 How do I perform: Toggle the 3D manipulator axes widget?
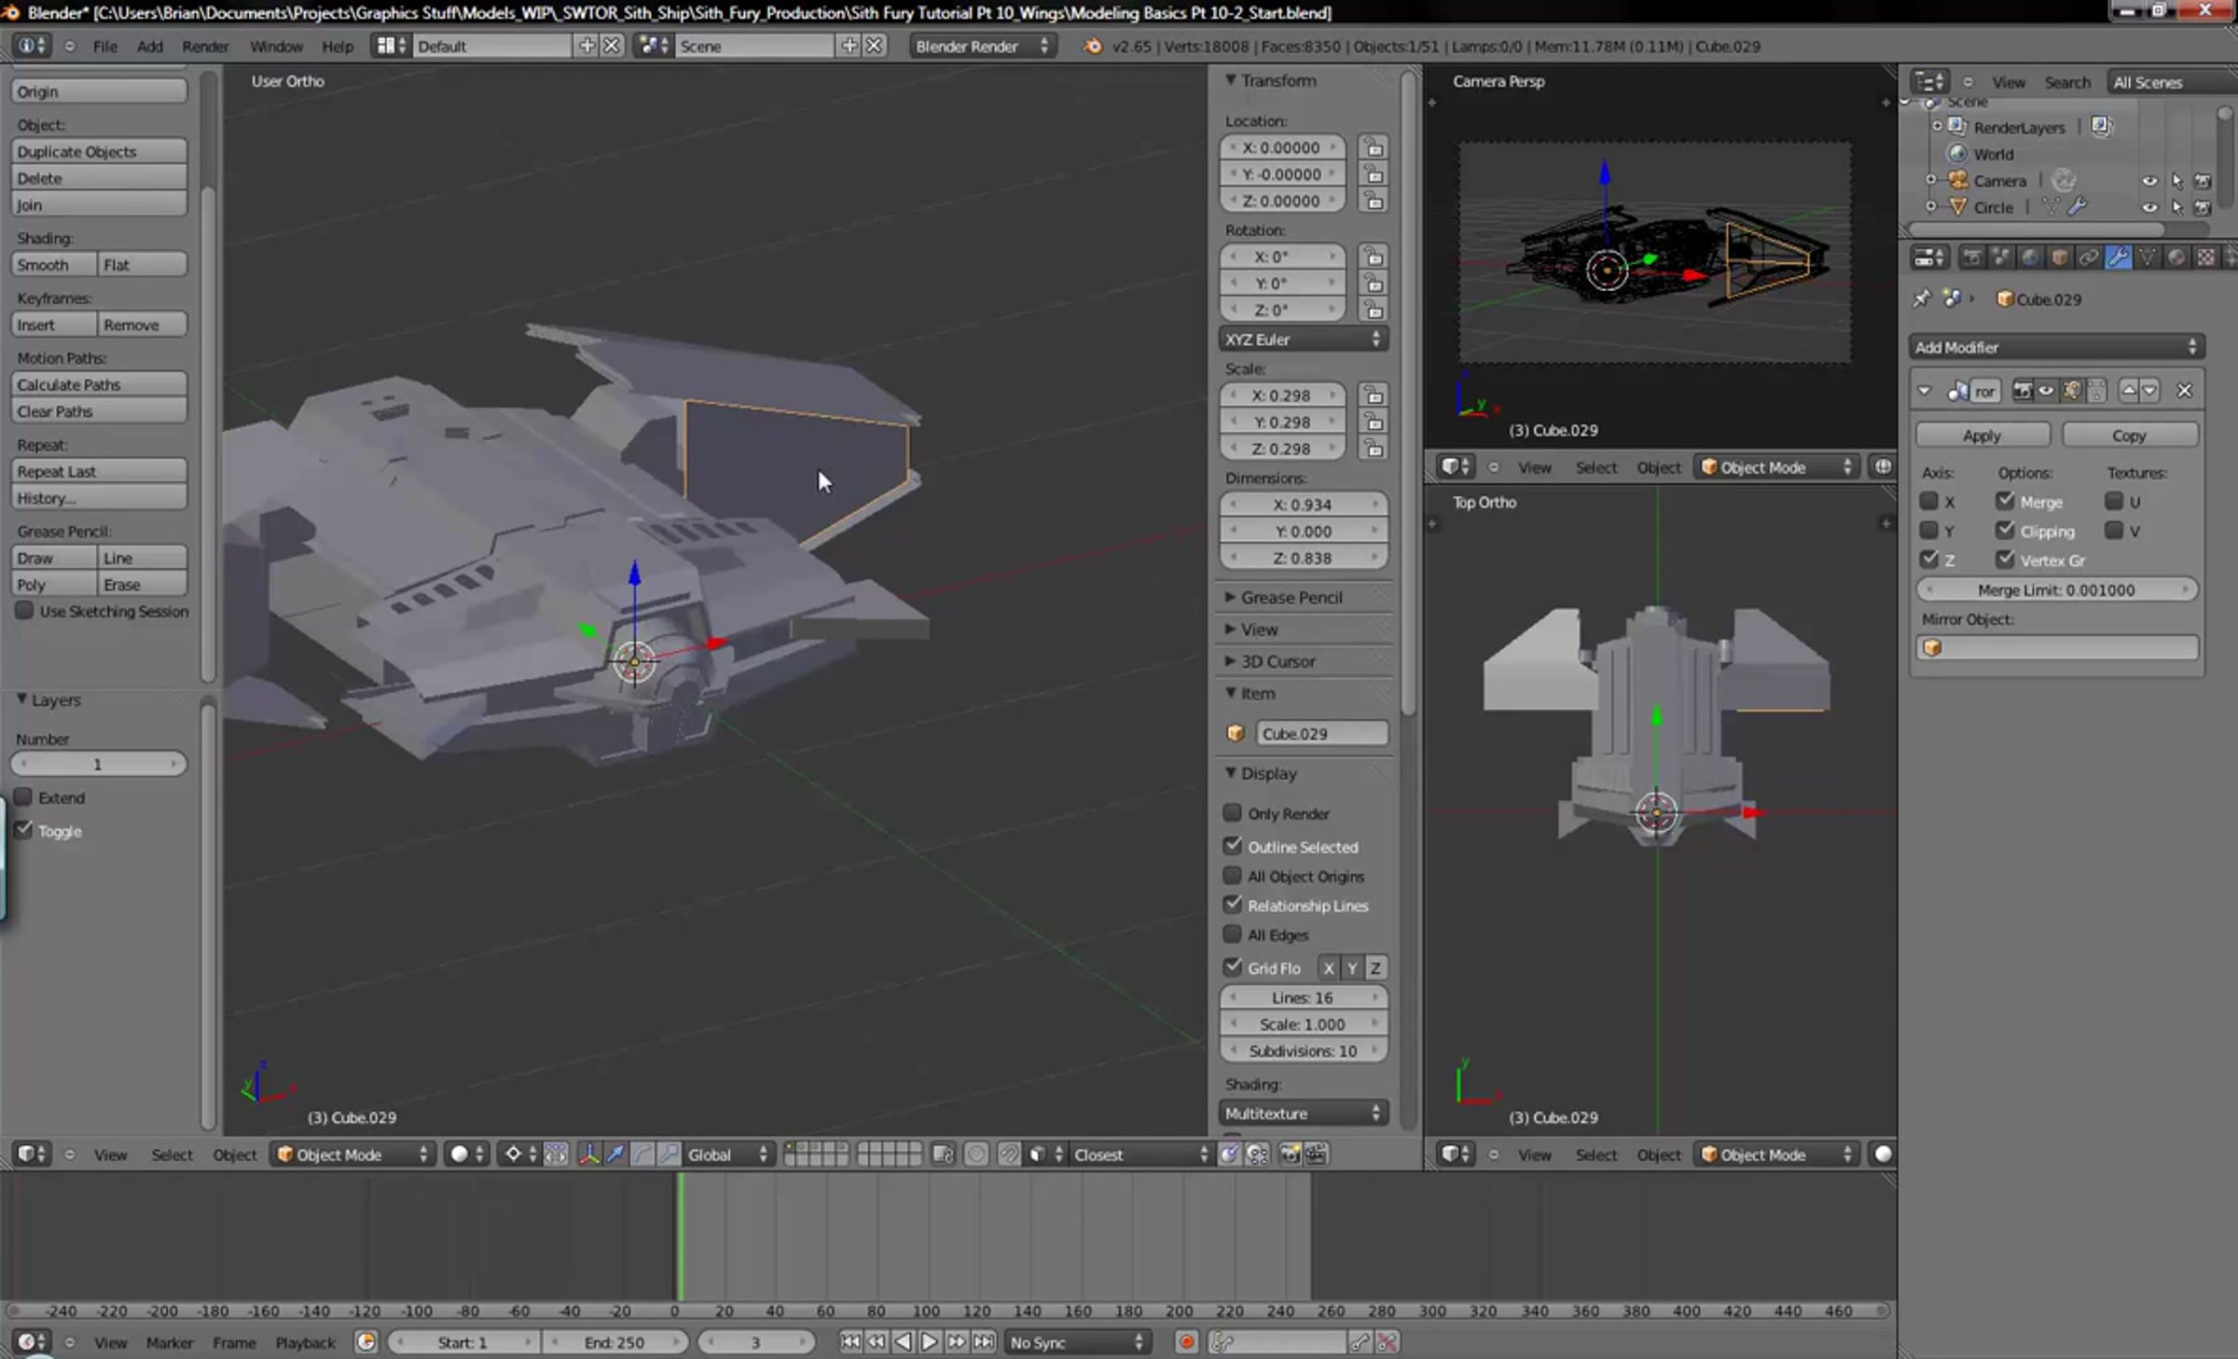(x=589, y=1155)
